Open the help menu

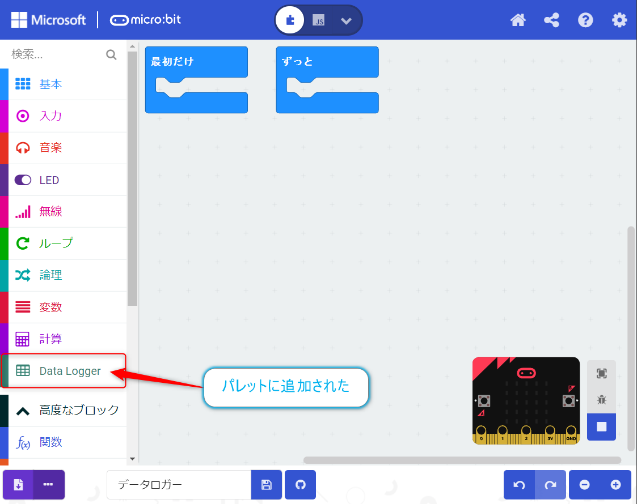(x=585, y=20)
